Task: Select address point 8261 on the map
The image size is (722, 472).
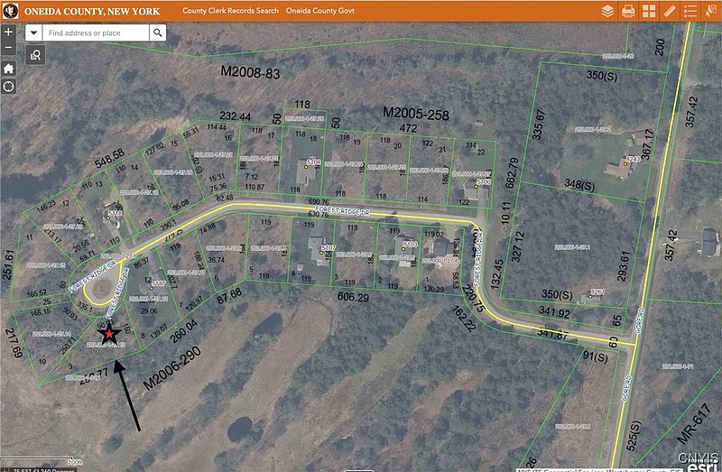Action: click(590, 296)
